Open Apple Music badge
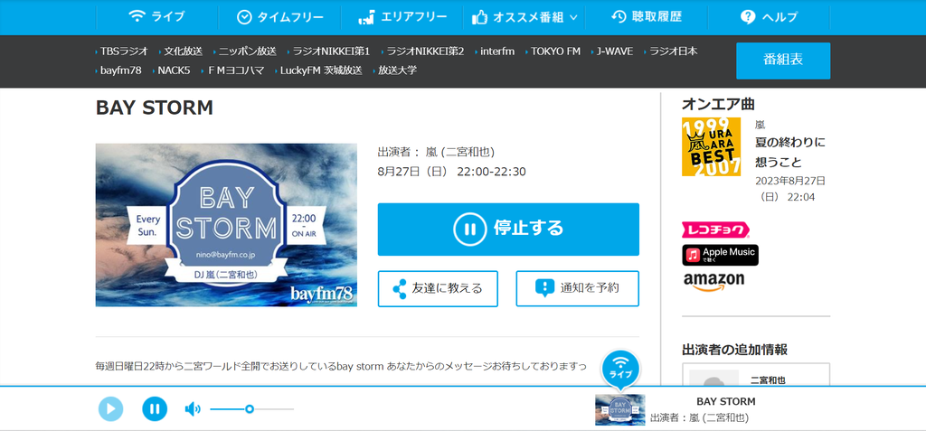926x431 pixels. [721, 255]
